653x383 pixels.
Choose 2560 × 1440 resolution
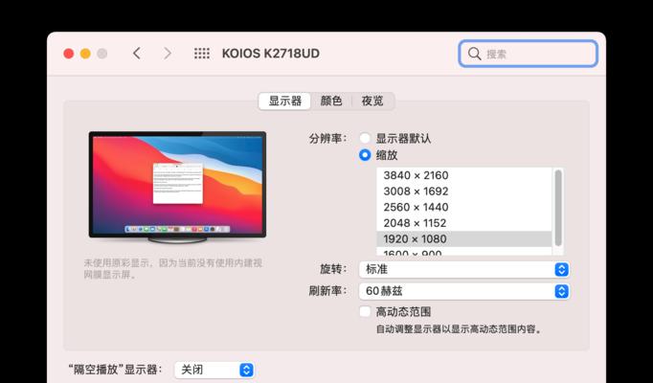[x=464, y=207]
